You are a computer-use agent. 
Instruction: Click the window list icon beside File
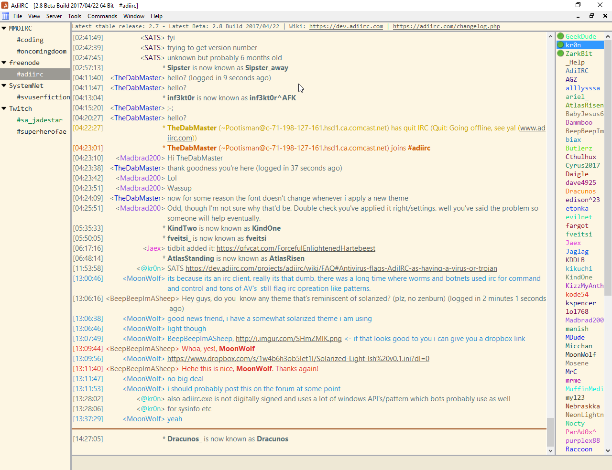tap(6, 16)
